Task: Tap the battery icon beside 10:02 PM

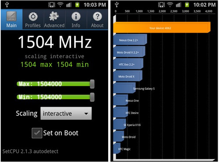Action: (x=187, y=5)
